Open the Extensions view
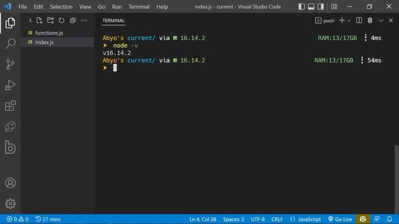 (x=10, y=106)
